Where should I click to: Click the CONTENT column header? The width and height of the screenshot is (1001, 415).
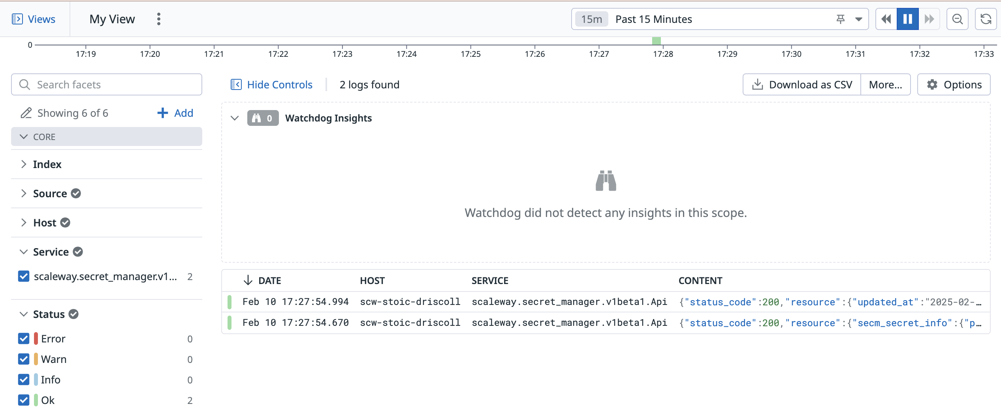pyautogui.click(x=700, y=280)
